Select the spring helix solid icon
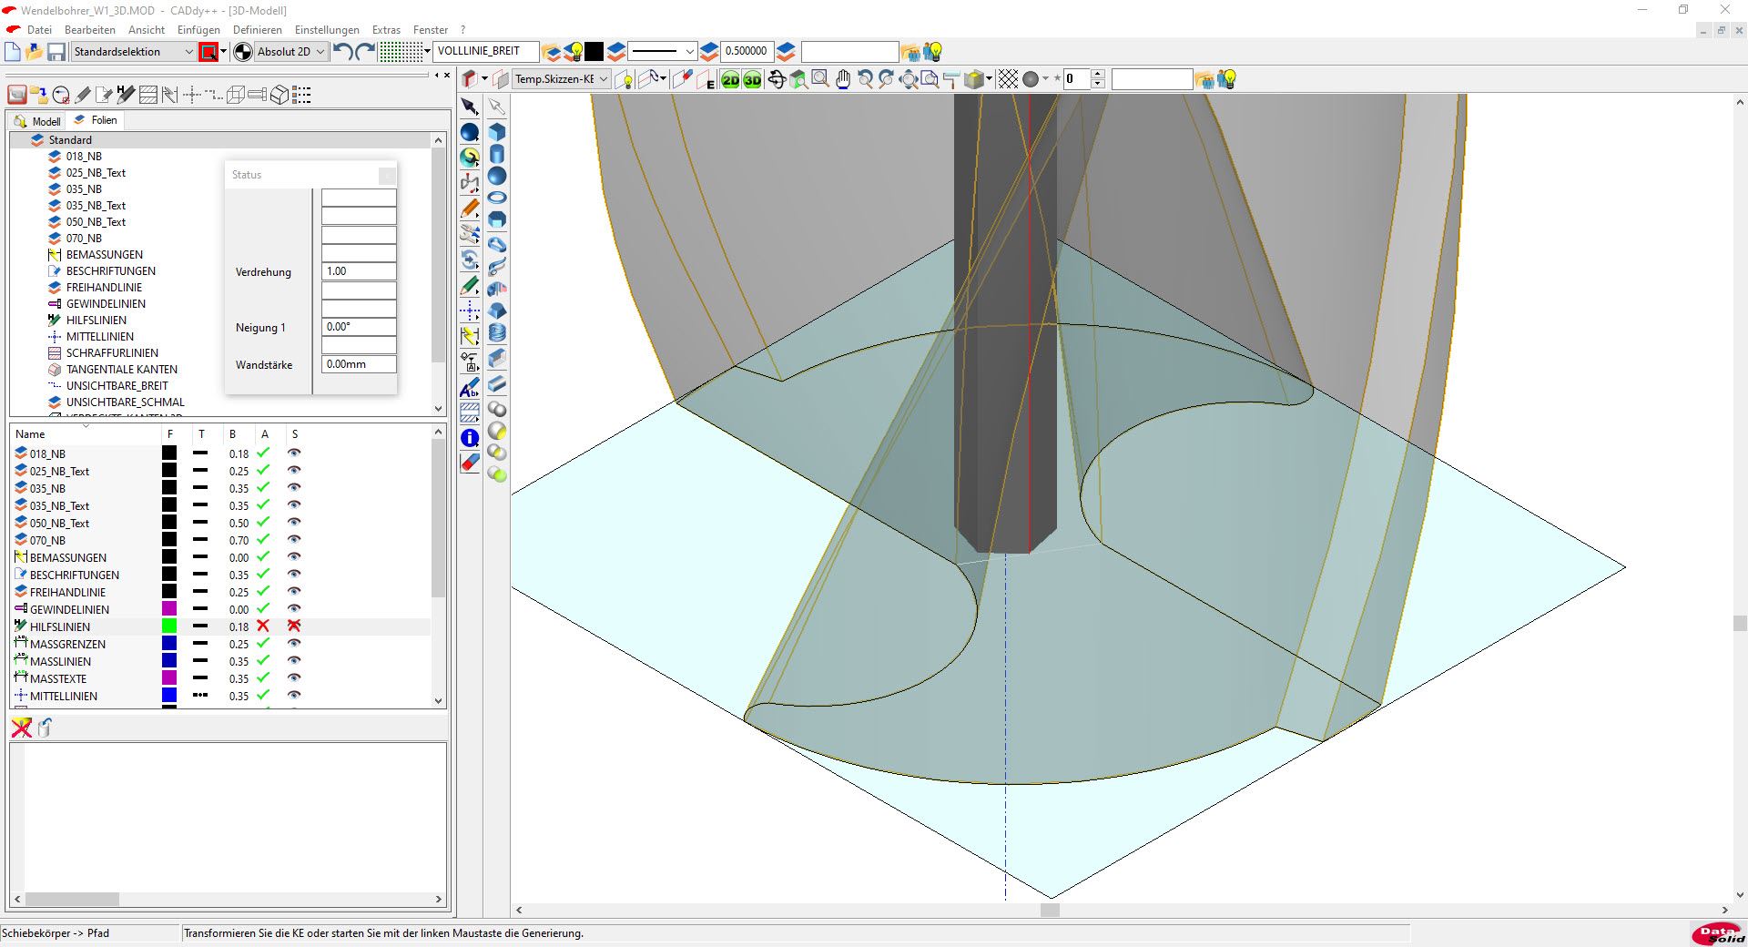This screenshot has width=1748, height=947. click(x=497, y=333)
